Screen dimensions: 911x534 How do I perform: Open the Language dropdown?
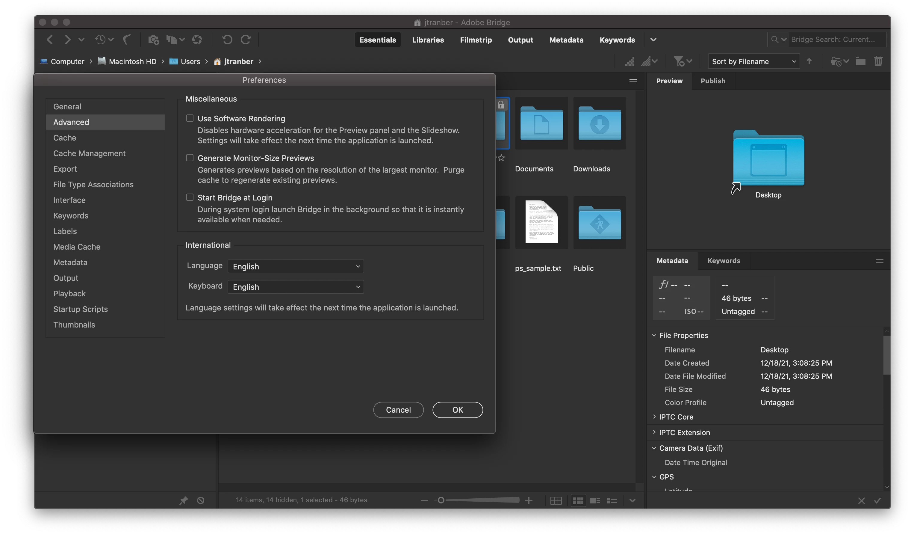296,267
